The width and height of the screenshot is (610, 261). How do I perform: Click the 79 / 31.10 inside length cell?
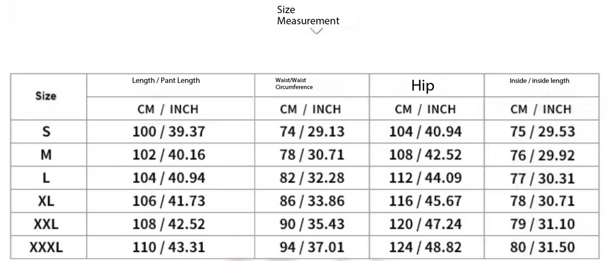pyautogui.click(x=542, y=224)
